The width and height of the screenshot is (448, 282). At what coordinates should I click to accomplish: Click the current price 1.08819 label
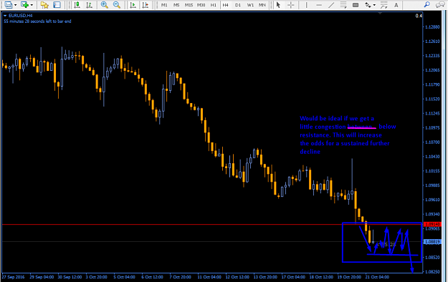[x=432, y=242]
